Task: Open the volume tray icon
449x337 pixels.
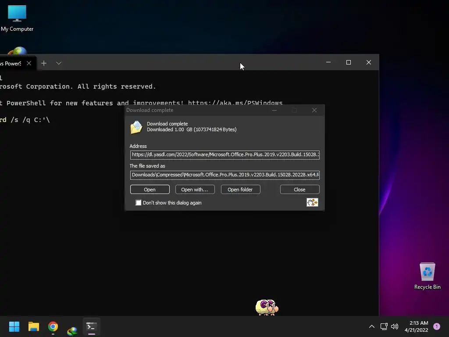Action: 395,326
